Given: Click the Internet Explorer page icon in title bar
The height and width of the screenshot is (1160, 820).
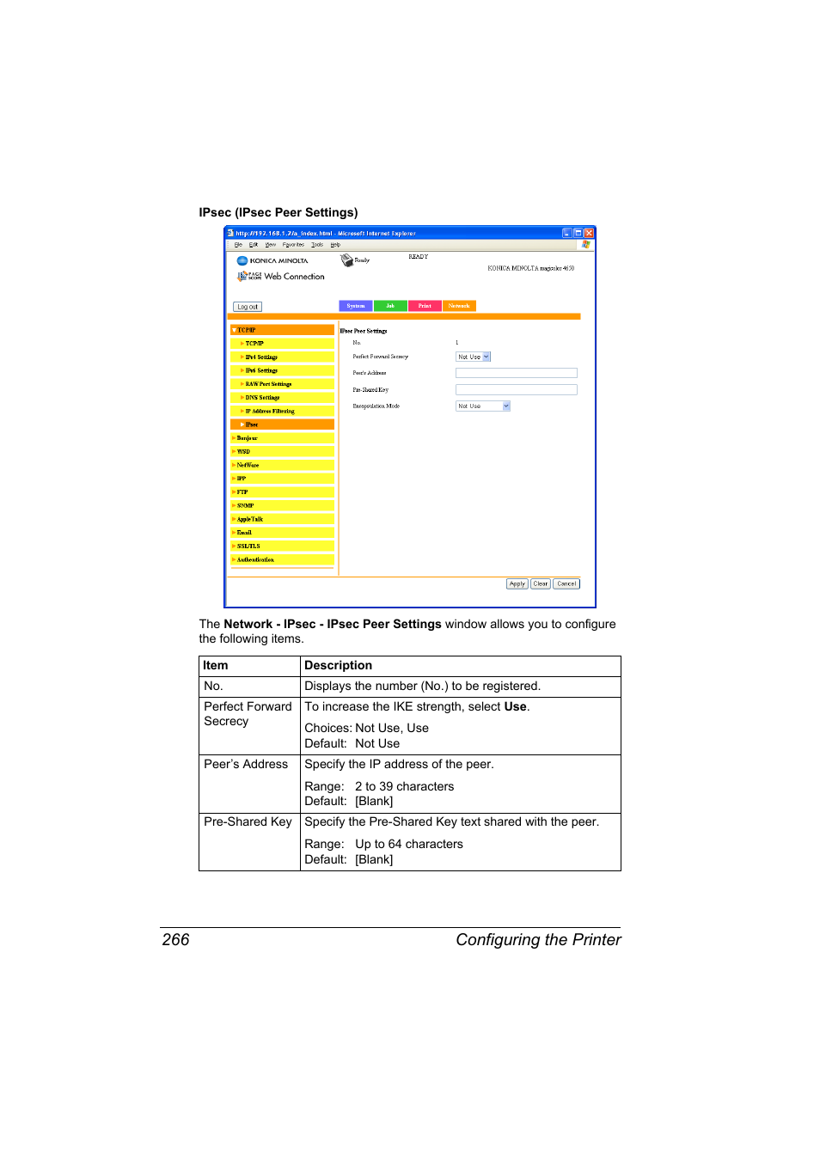Looking at the screenshot, I should click(x=230, y=233).
